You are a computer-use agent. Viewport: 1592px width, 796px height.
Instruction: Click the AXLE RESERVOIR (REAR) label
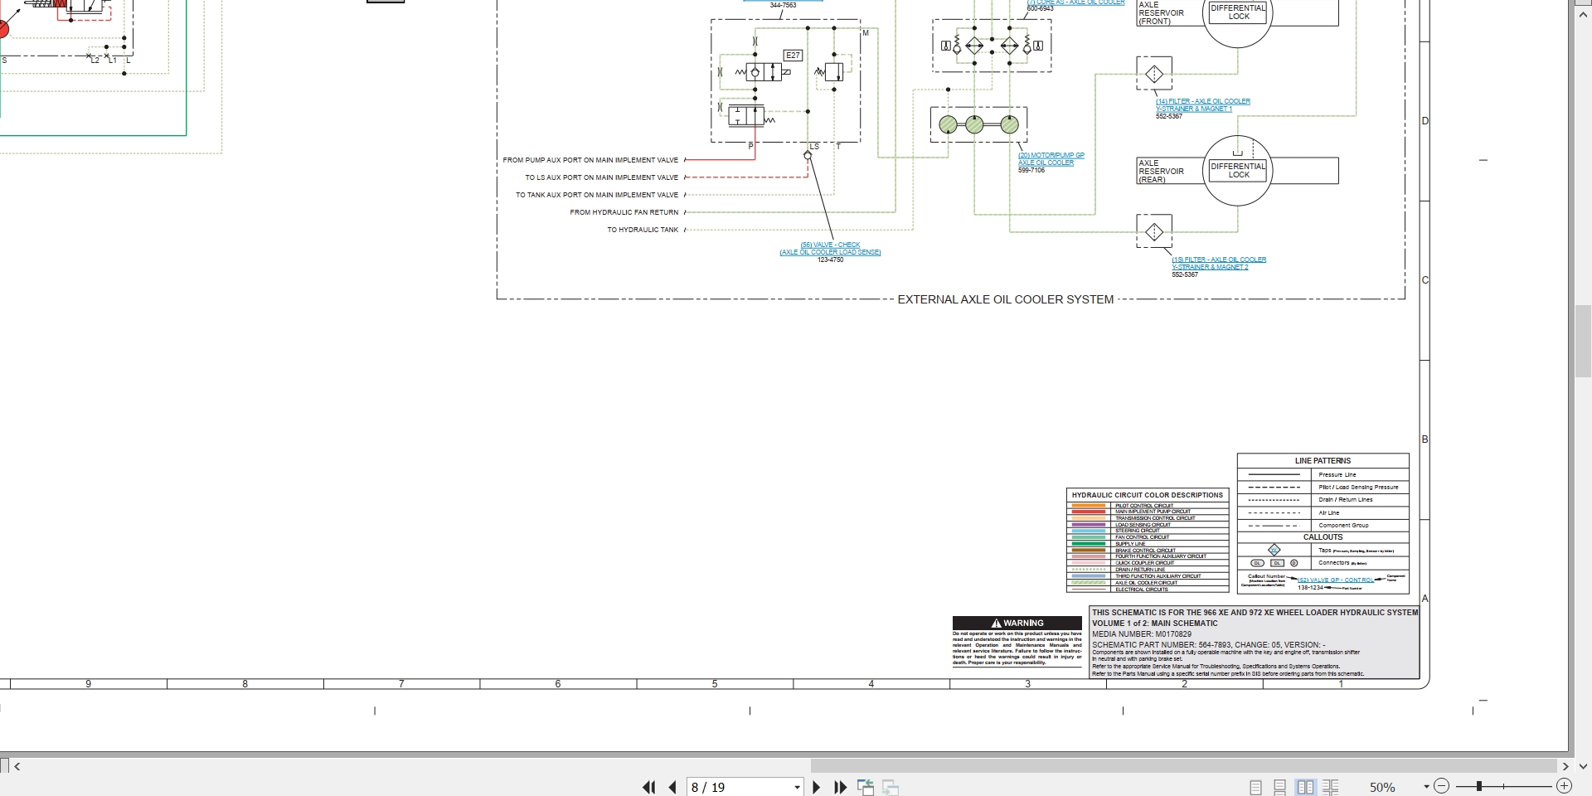[1161, 171]
